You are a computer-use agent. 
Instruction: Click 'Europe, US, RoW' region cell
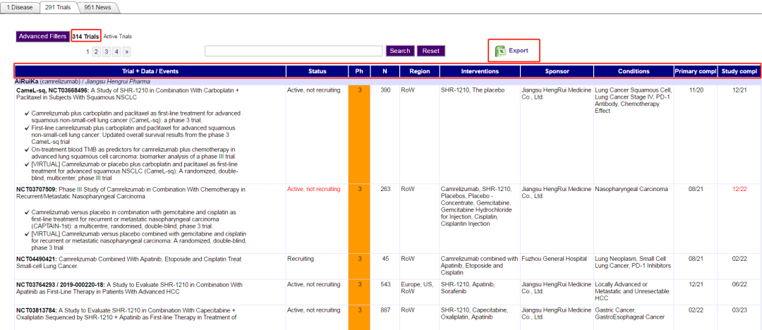point(417,288)
